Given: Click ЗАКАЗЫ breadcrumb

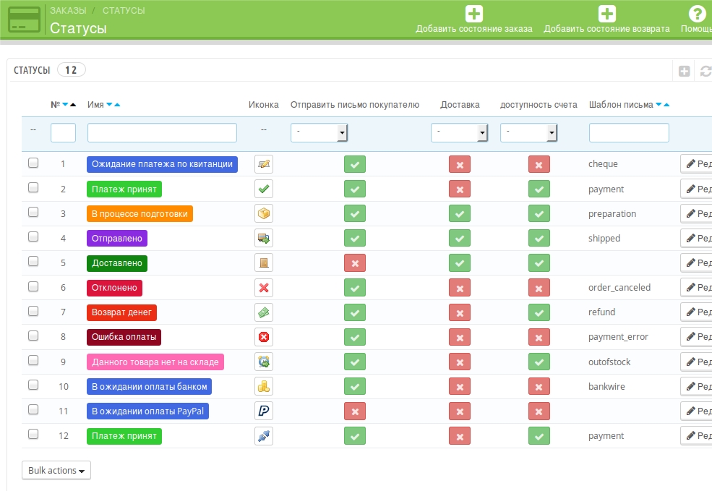Looking at the screenshot, I should pyautogui.click(x=68, y=10).
